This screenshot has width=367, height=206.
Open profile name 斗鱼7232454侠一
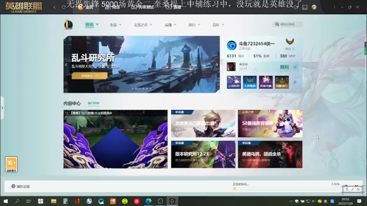256,43
